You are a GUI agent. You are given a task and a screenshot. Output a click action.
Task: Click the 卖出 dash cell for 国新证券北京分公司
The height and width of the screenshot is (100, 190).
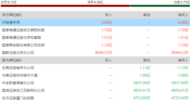[x=149, y=53]
